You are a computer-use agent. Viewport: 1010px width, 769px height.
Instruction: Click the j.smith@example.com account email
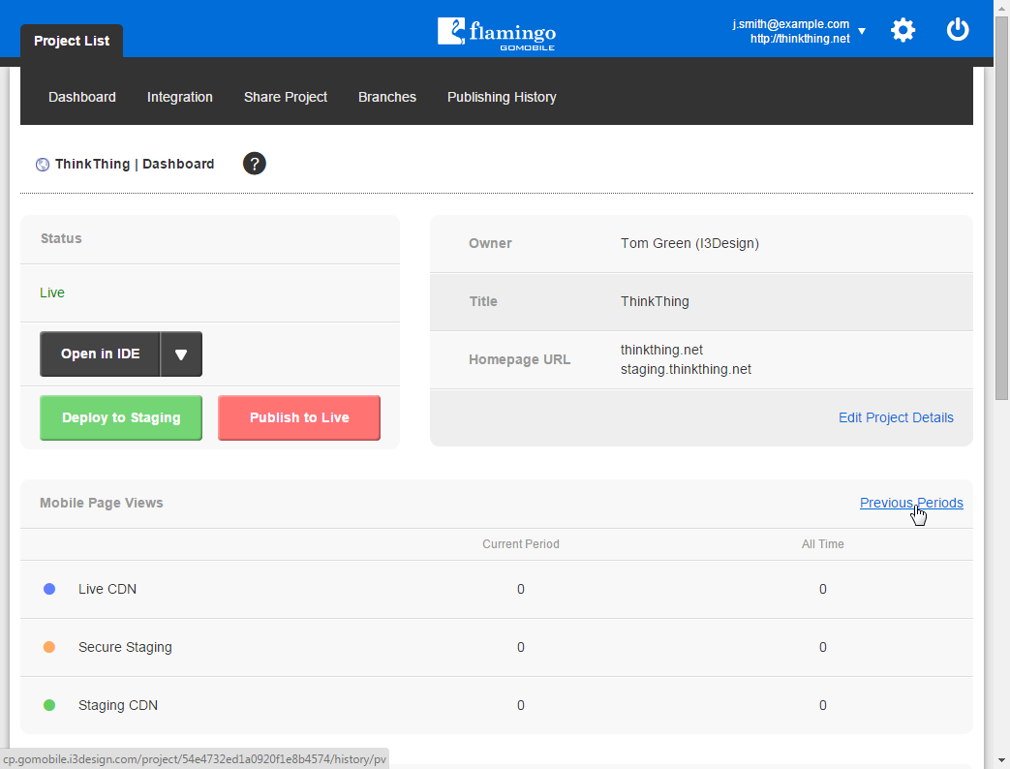click(x=791, y=24)
